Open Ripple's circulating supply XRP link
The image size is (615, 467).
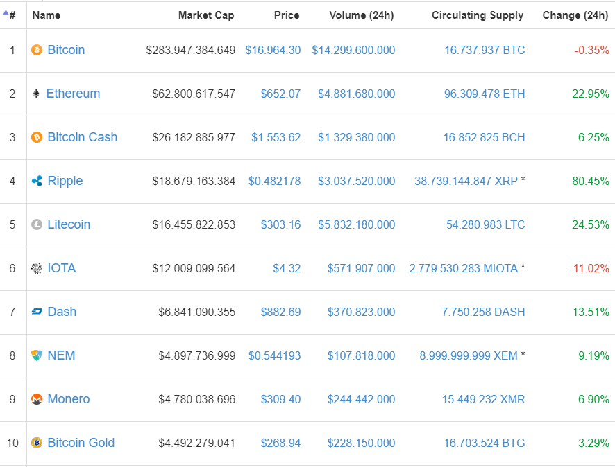point(466,182)
